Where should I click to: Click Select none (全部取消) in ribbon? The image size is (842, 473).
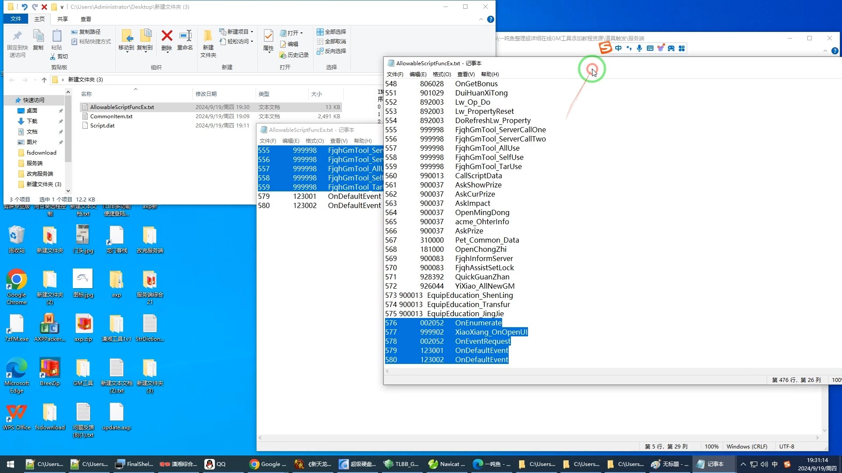(332, 41)
